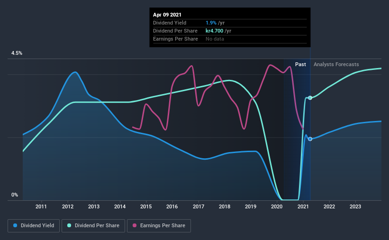The height and width of the screenshot is (240, 389).
Task: Click the 1.9% dividend yield value
Action: [x=211, y=23]
